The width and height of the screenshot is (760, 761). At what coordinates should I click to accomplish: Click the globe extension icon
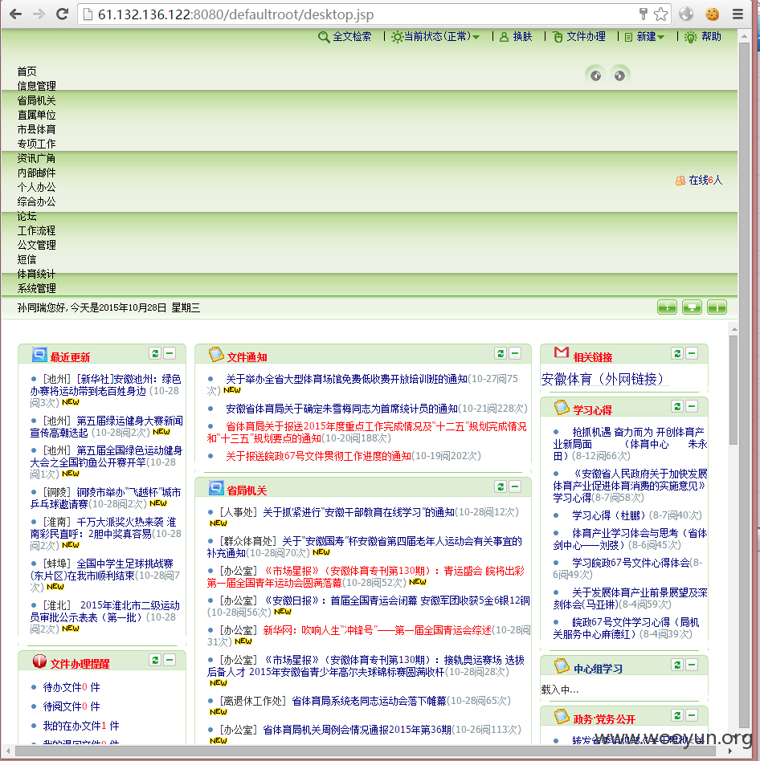click(686, 14)
